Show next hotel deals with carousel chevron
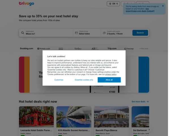 (149, 129)
